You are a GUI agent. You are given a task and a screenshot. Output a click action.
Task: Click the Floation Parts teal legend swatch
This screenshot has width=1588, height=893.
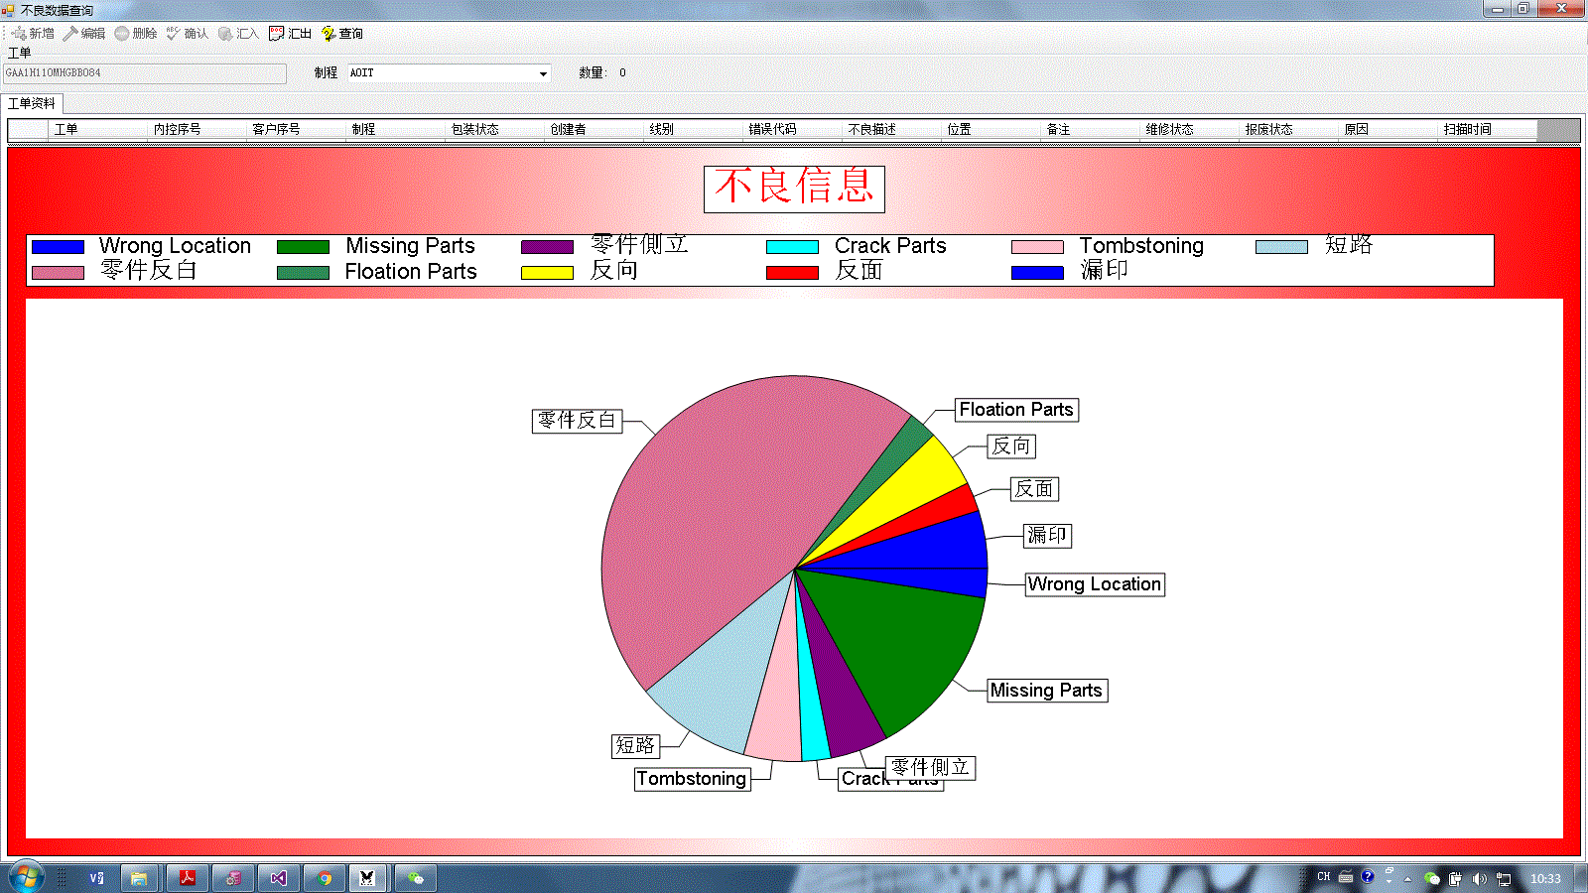(303, 273)
